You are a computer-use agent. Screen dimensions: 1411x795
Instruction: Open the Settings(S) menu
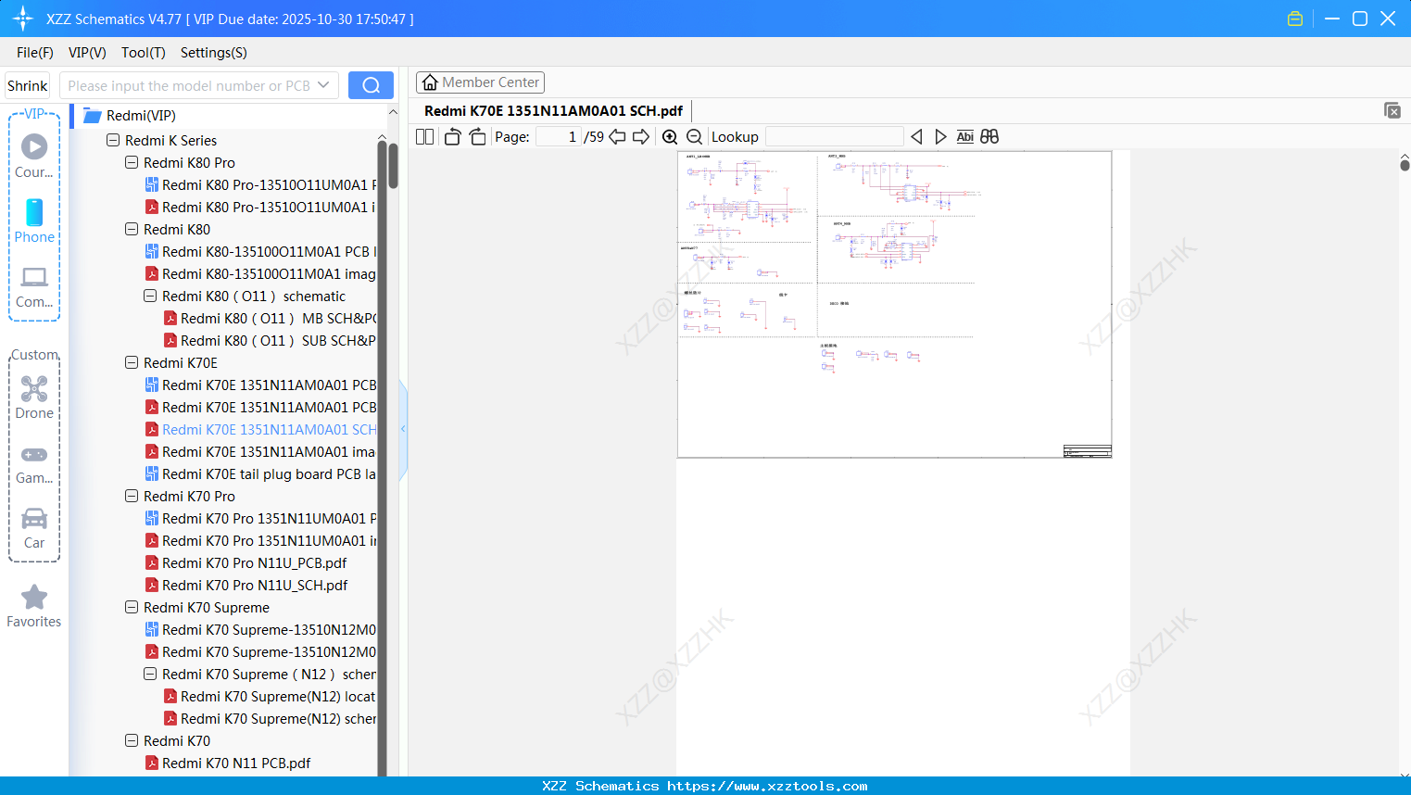tap(214, 52)
